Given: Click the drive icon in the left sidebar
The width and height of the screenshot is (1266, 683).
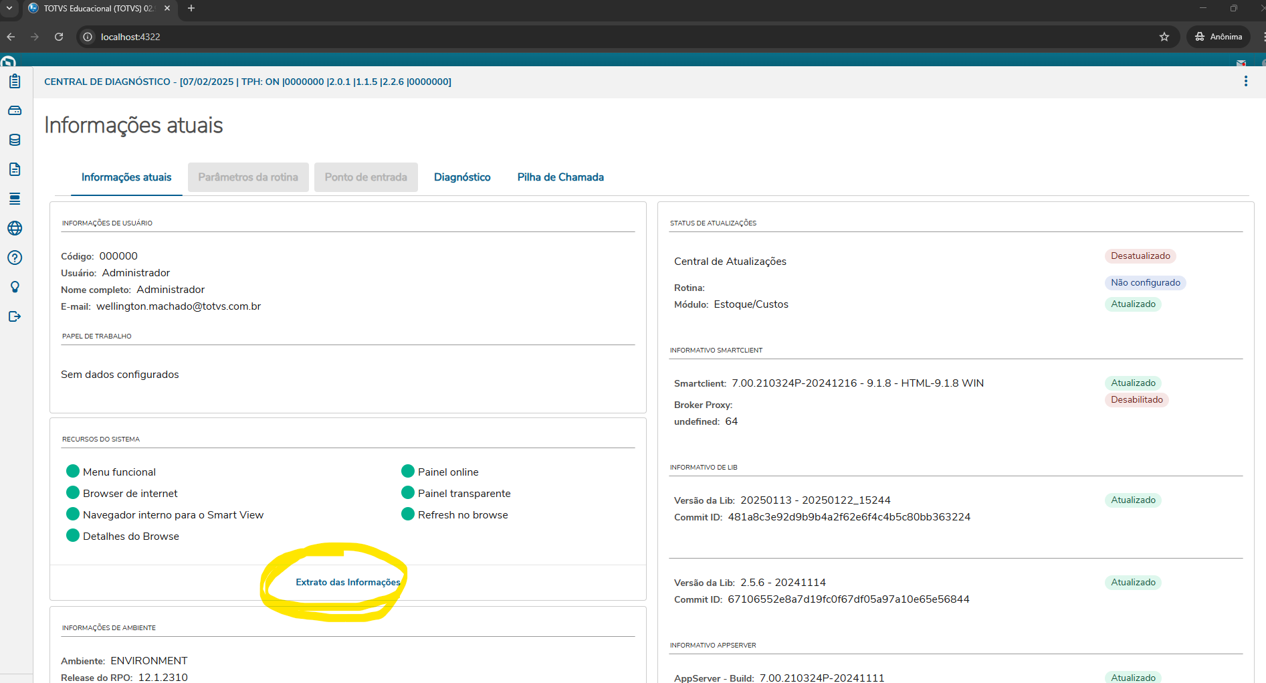Looking at the screenshot, I should coord(15,110).
